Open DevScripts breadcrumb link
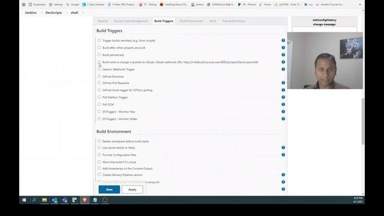The image size is (384, 216). click(53, 13)
